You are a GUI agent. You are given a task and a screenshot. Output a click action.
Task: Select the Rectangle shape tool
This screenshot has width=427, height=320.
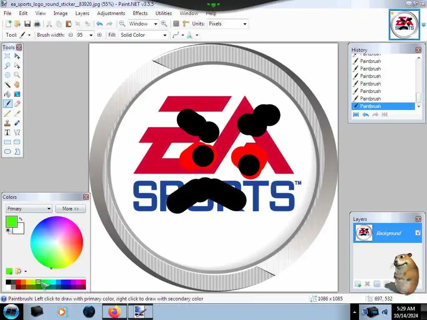pos(8,142)
